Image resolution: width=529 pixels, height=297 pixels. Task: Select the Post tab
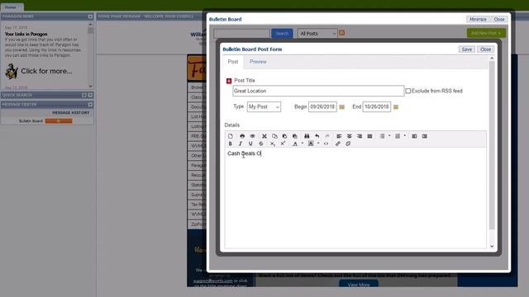click(233, 62)
